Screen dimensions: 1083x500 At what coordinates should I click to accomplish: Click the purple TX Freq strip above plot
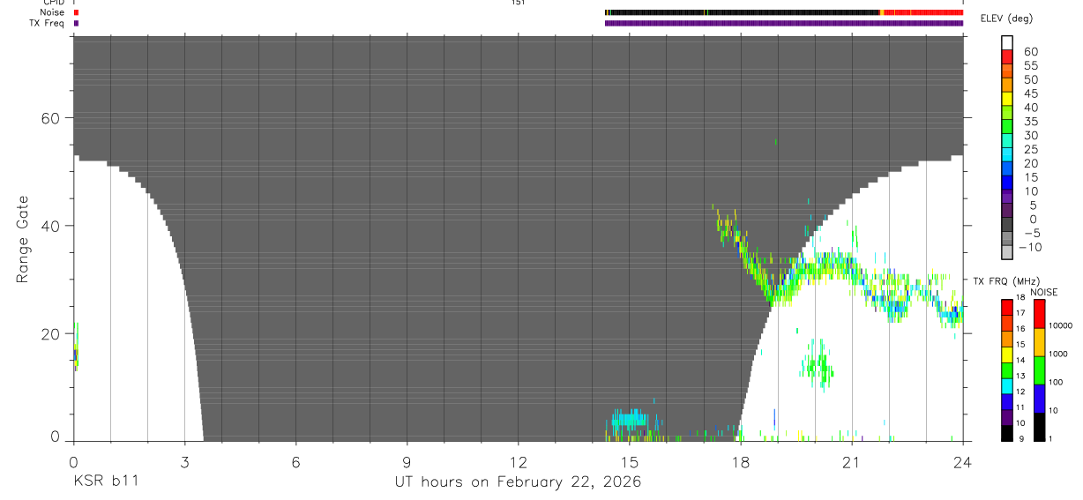pos(784,23)
